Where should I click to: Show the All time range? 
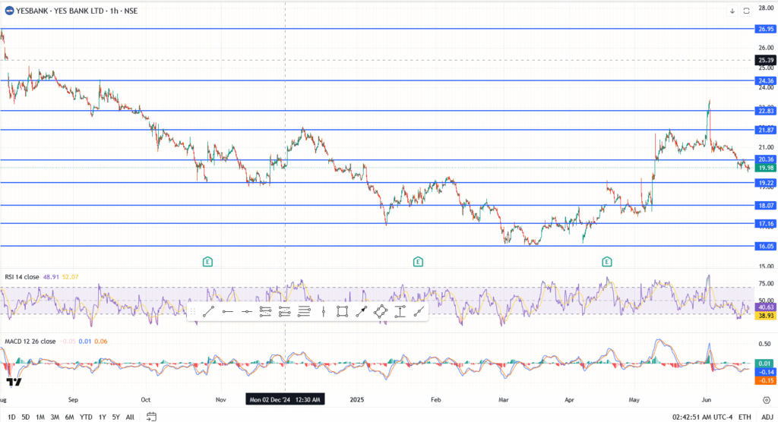click(x=130, y=417)
